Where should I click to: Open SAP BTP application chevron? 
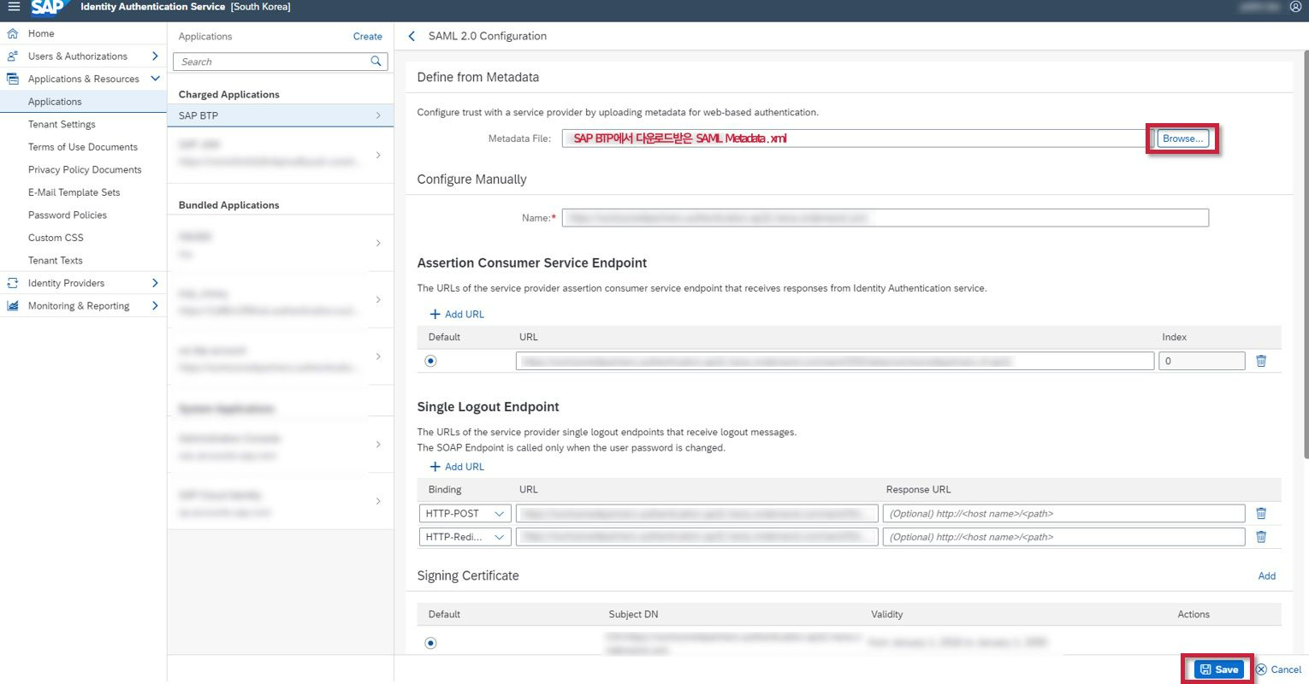(x=378, y=115)
